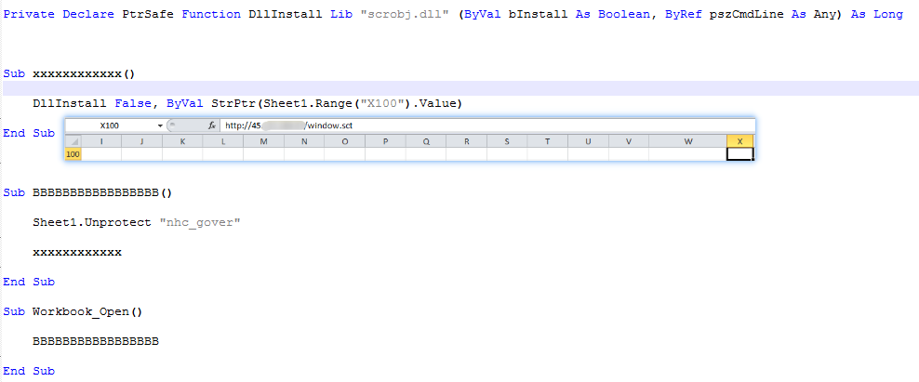Screen dimensions: 919x382
Task: Select row header 100
Action: pos(73,154)
